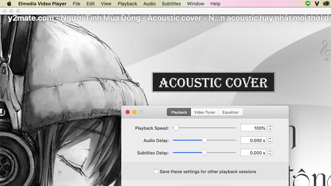
Task: Open Adobe Creative Cloud menu bar icon
Action: click(326, 4)
